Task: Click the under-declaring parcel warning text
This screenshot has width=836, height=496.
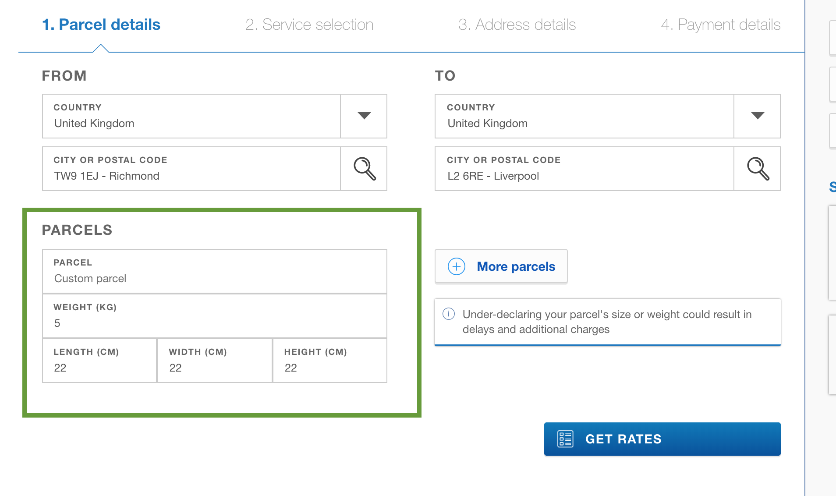Action: click(607, 322)
